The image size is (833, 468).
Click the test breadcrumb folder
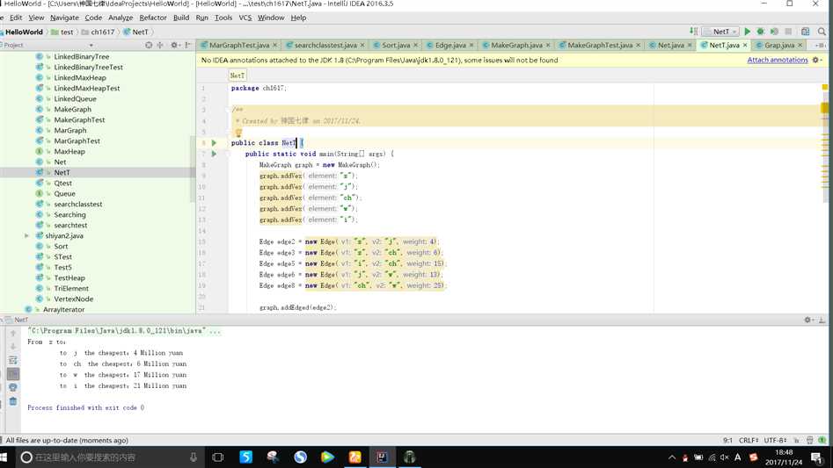tap(62, 32)
